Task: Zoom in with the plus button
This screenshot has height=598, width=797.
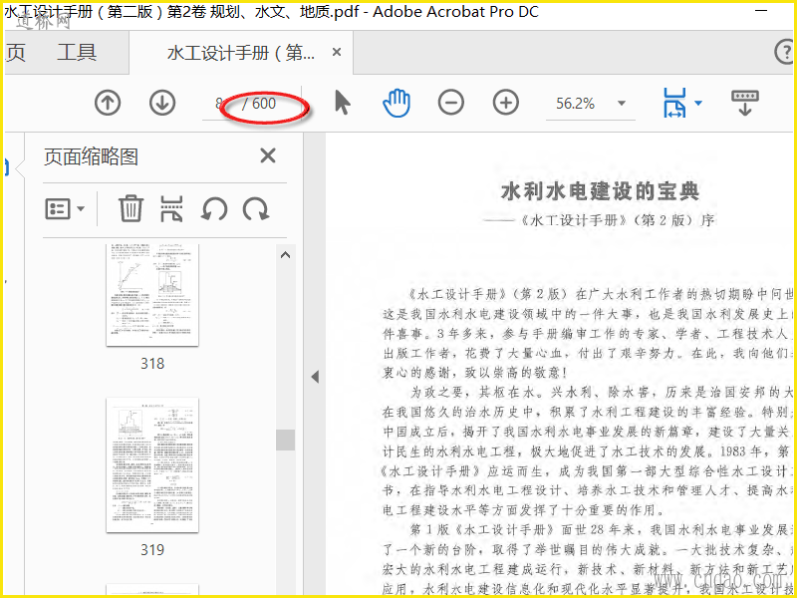Action: [506, 104]
